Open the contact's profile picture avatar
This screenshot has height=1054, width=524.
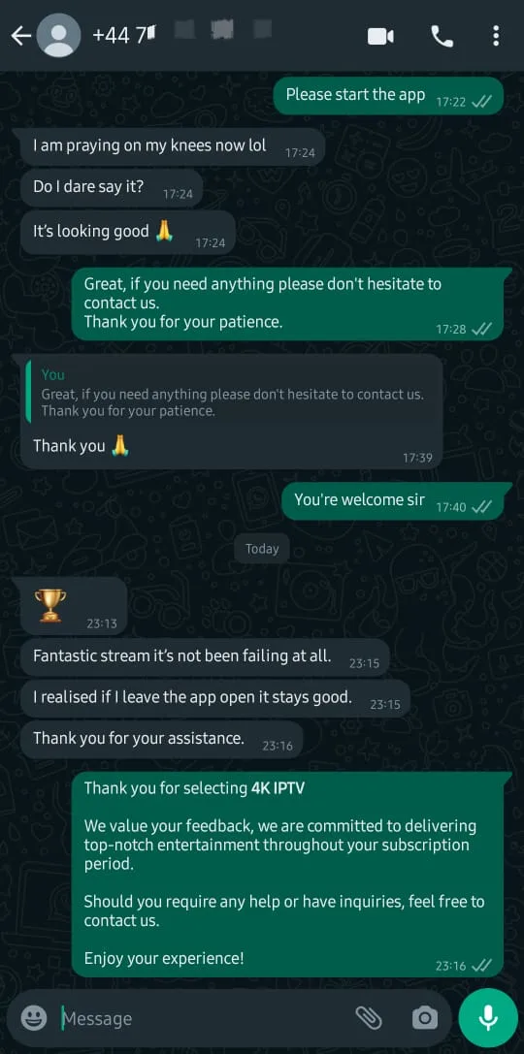58,36
